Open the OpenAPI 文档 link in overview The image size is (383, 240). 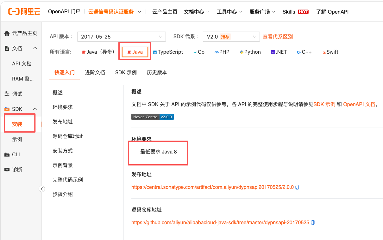tap(359, 104)
